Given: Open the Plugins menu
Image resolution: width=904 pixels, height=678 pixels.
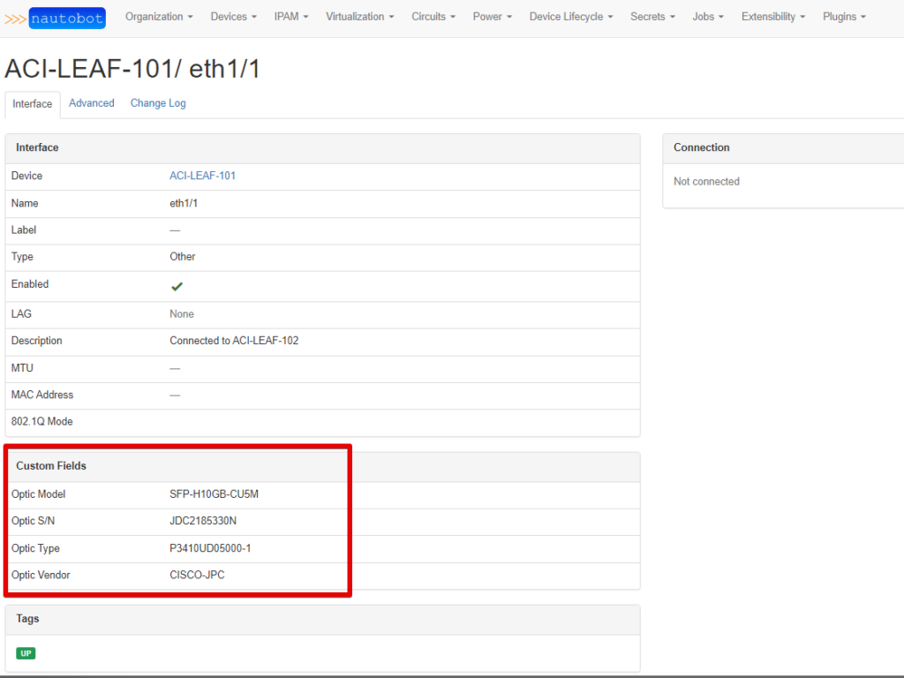Looking at the screenshot, I should (x=843, y=17).
